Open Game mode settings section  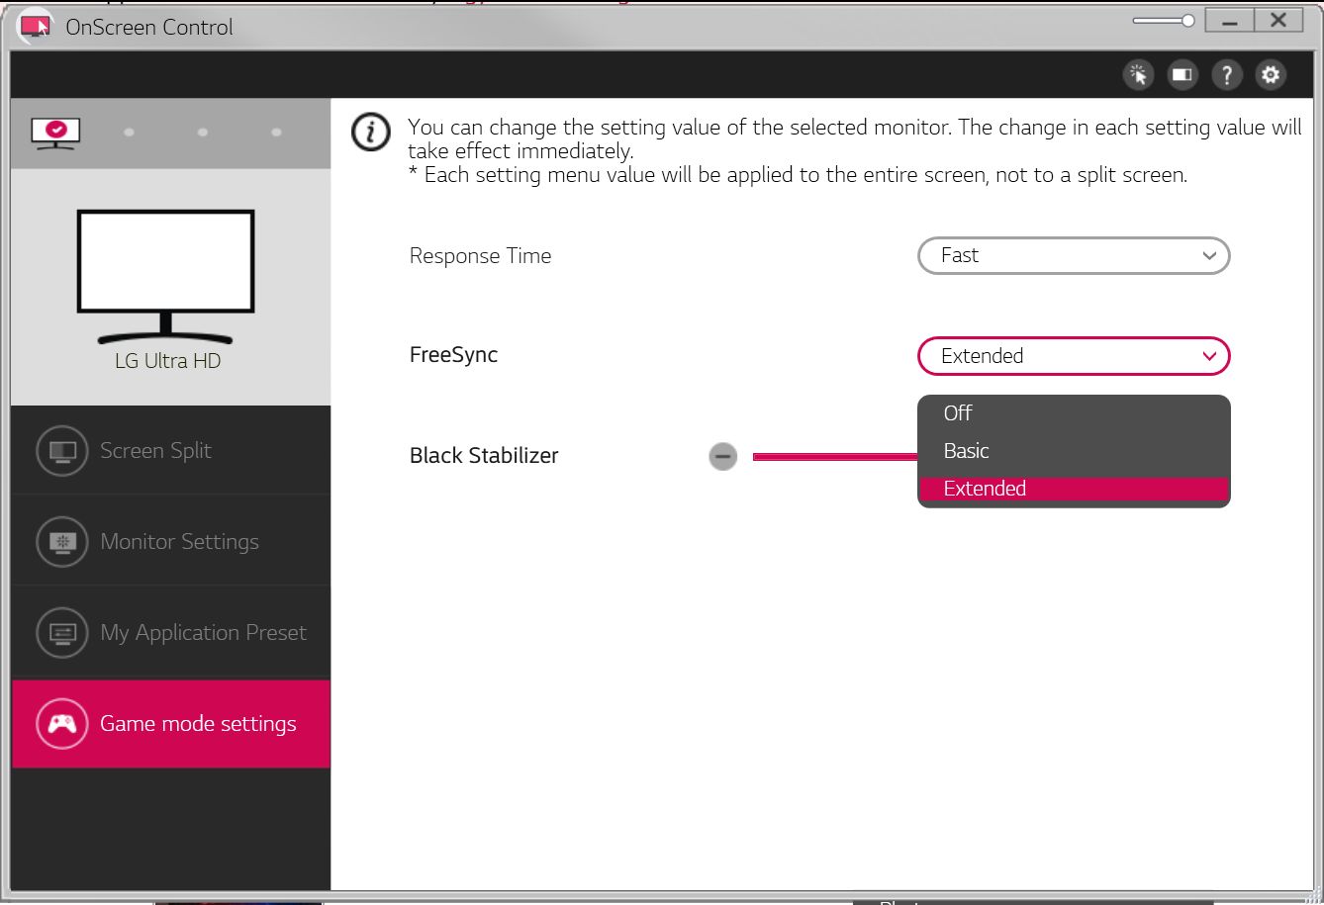tap(170, 724)
